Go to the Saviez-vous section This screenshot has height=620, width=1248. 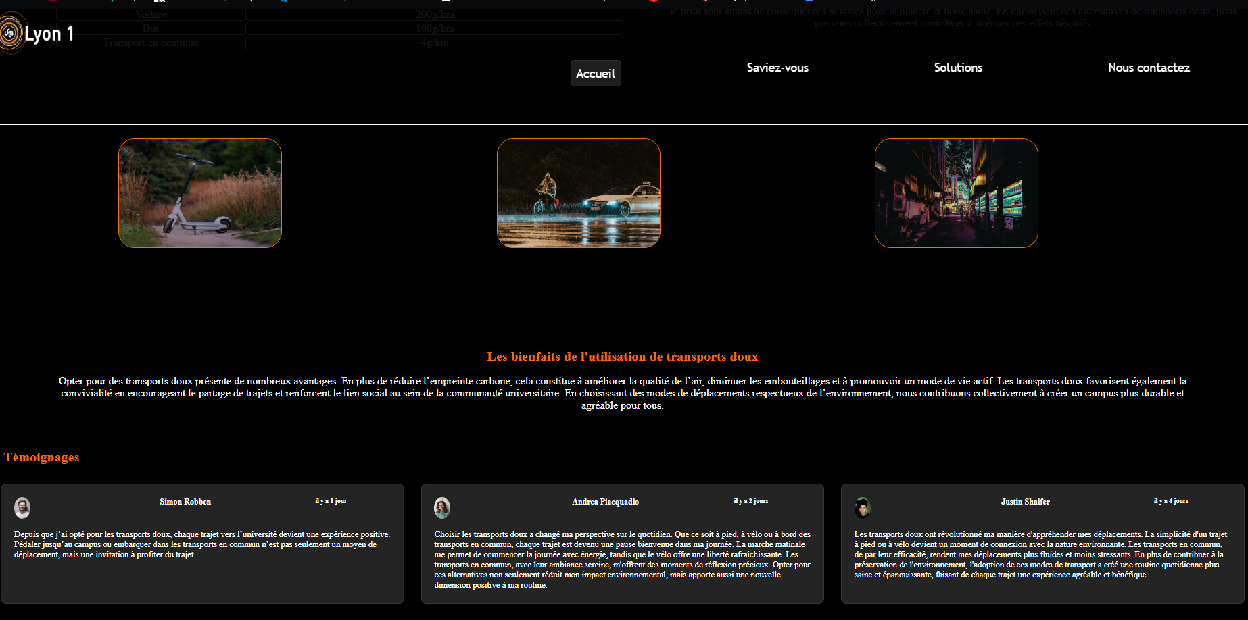point(777,68)
